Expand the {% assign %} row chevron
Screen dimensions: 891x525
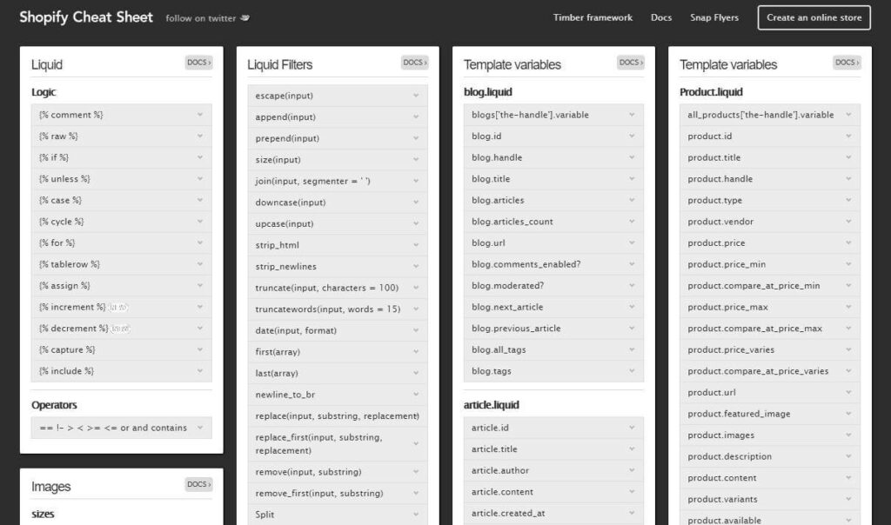pos(200,285)
